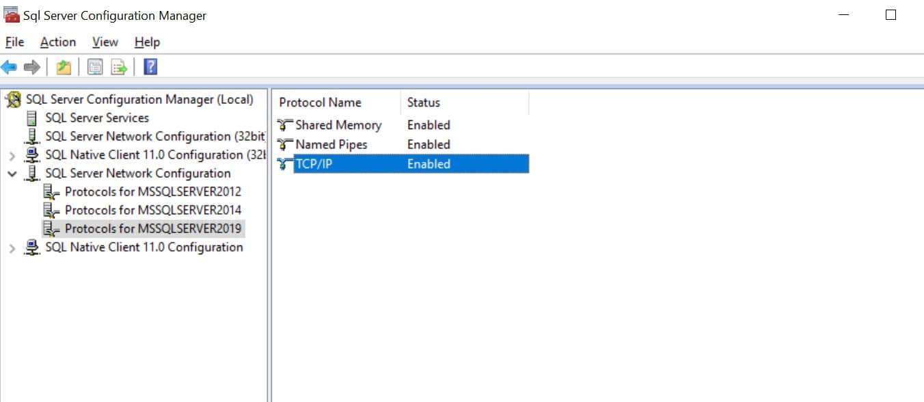This screenshot has height=402, width=924.
Task: Open Properties using the toolbar sheet icon
Action: [95, 67]
